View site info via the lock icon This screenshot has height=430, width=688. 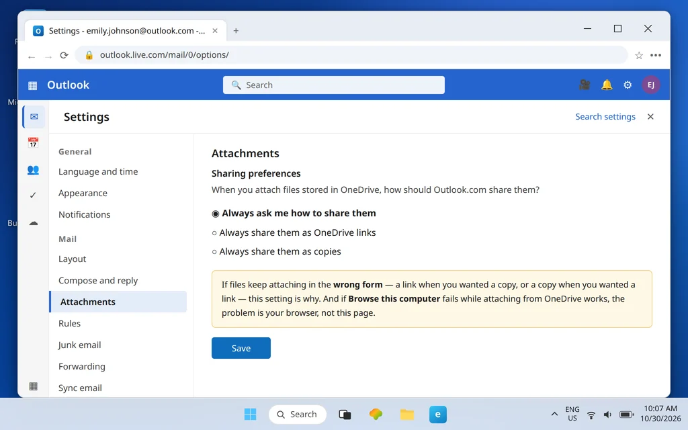[x=89, y=55]
